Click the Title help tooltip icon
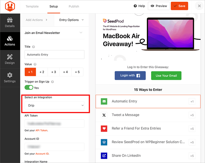205x163 pixels. (x=33, y=47)
